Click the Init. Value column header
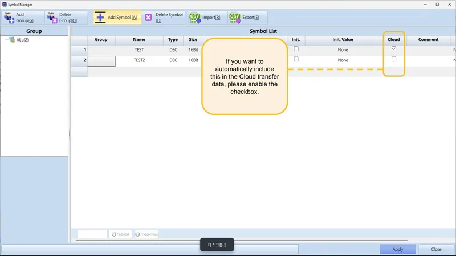The height and width of the screenshot is (256, 456). pos(343,40)
